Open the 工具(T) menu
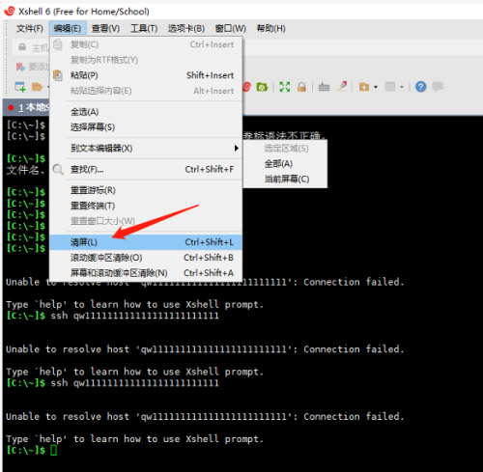Screen dimensions: 483x472 (144, 29)
